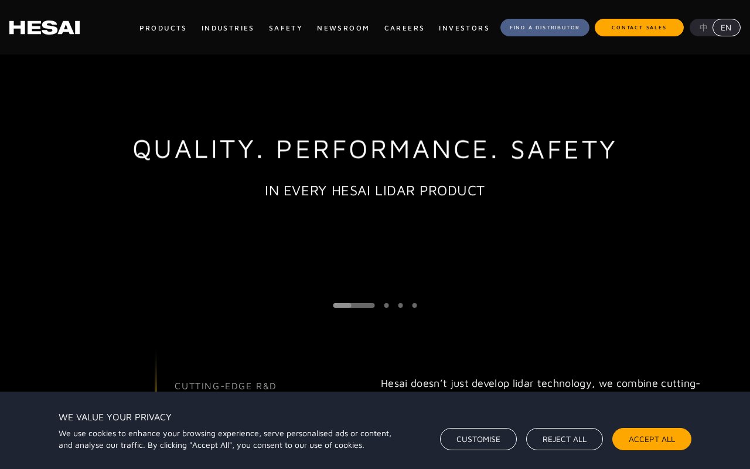Click the 'Hesai doesn't just develop lidar' paragraph
This screenshot has height=469, width=750.
click(x=540, y=383)
